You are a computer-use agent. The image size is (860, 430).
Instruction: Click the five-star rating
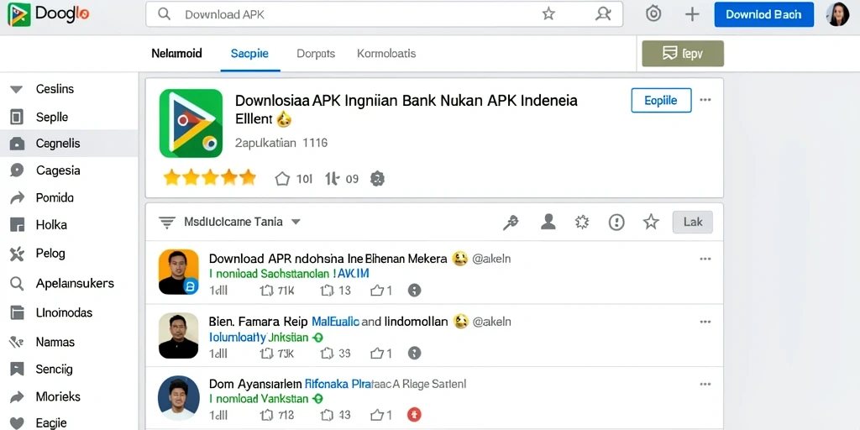[x=210, y=177]
